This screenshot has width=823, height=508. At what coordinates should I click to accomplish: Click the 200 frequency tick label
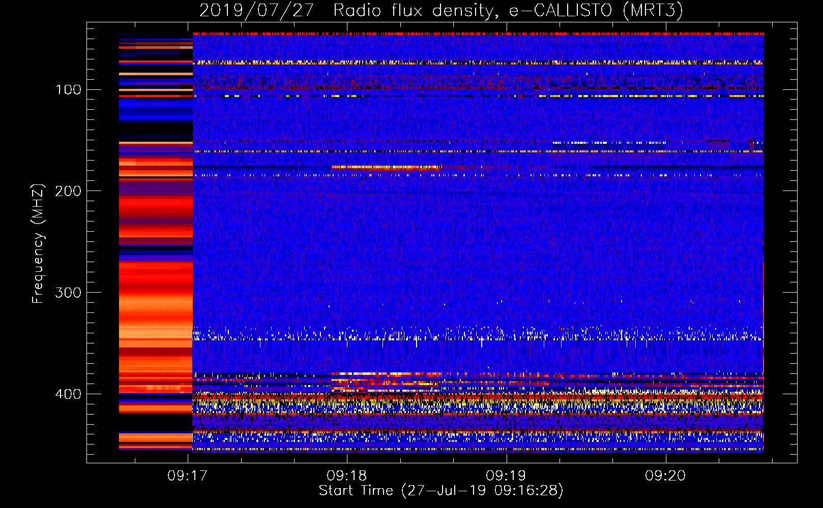(x=68, y=191)
